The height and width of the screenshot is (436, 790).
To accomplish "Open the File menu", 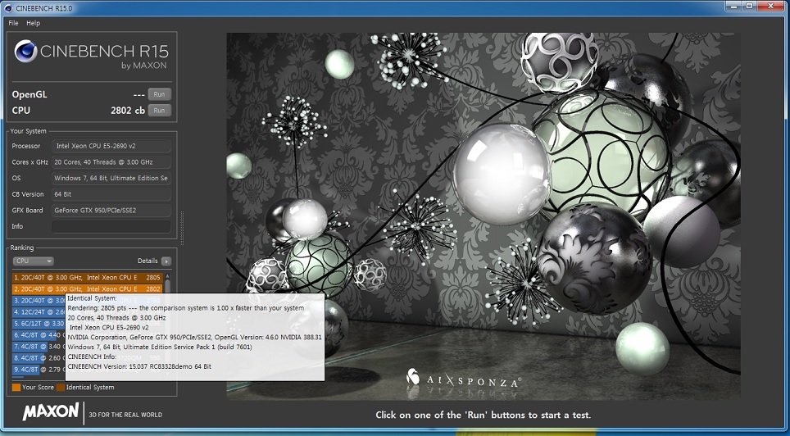I will [13, 23].
